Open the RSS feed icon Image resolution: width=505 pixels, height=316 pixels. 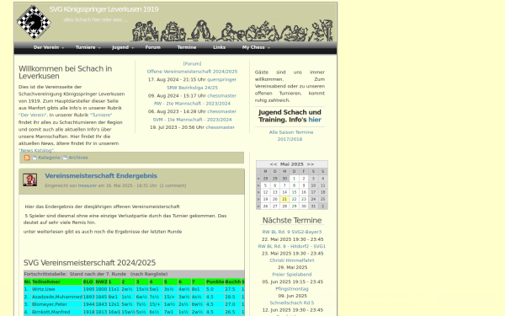pos(27,158)
